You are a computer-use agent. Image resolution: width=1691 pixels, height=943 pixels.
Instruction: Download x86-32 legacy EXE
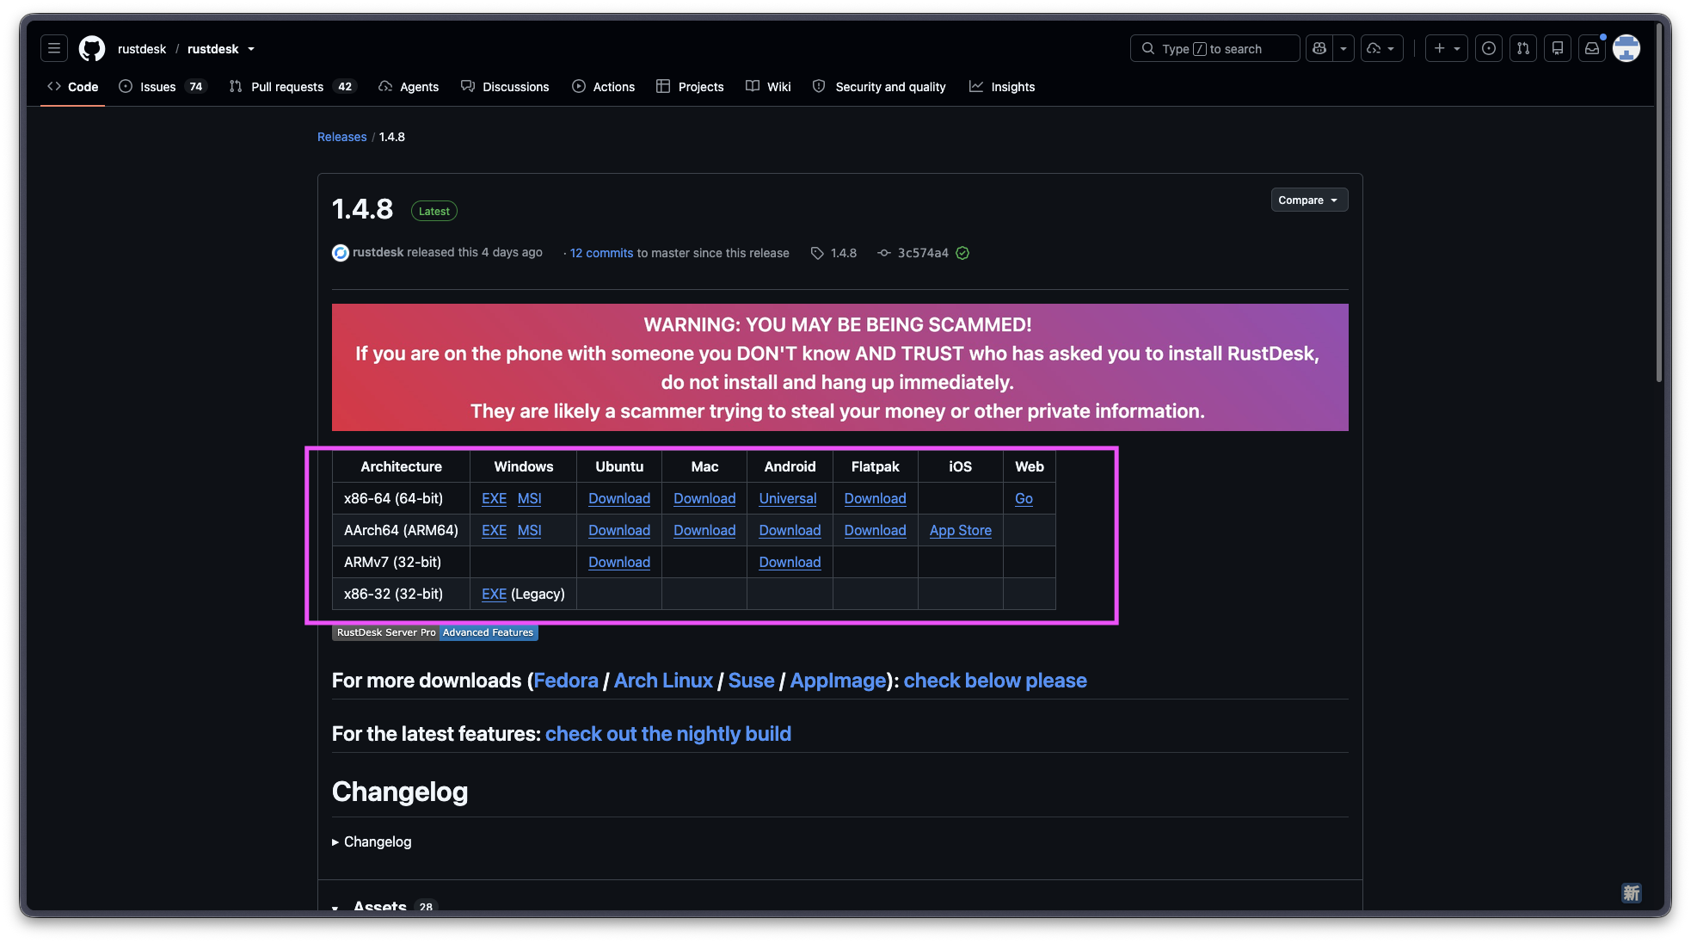(494, 594)
